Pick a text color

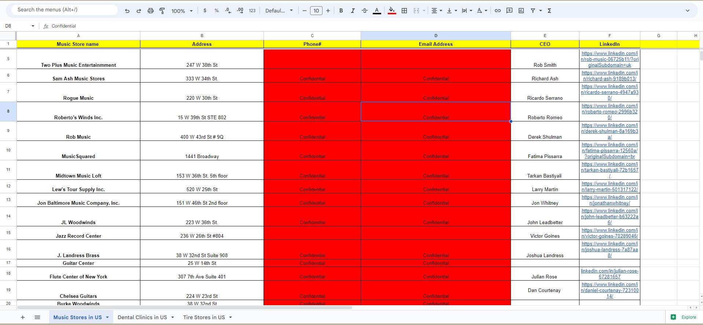(x=377, y=11)
